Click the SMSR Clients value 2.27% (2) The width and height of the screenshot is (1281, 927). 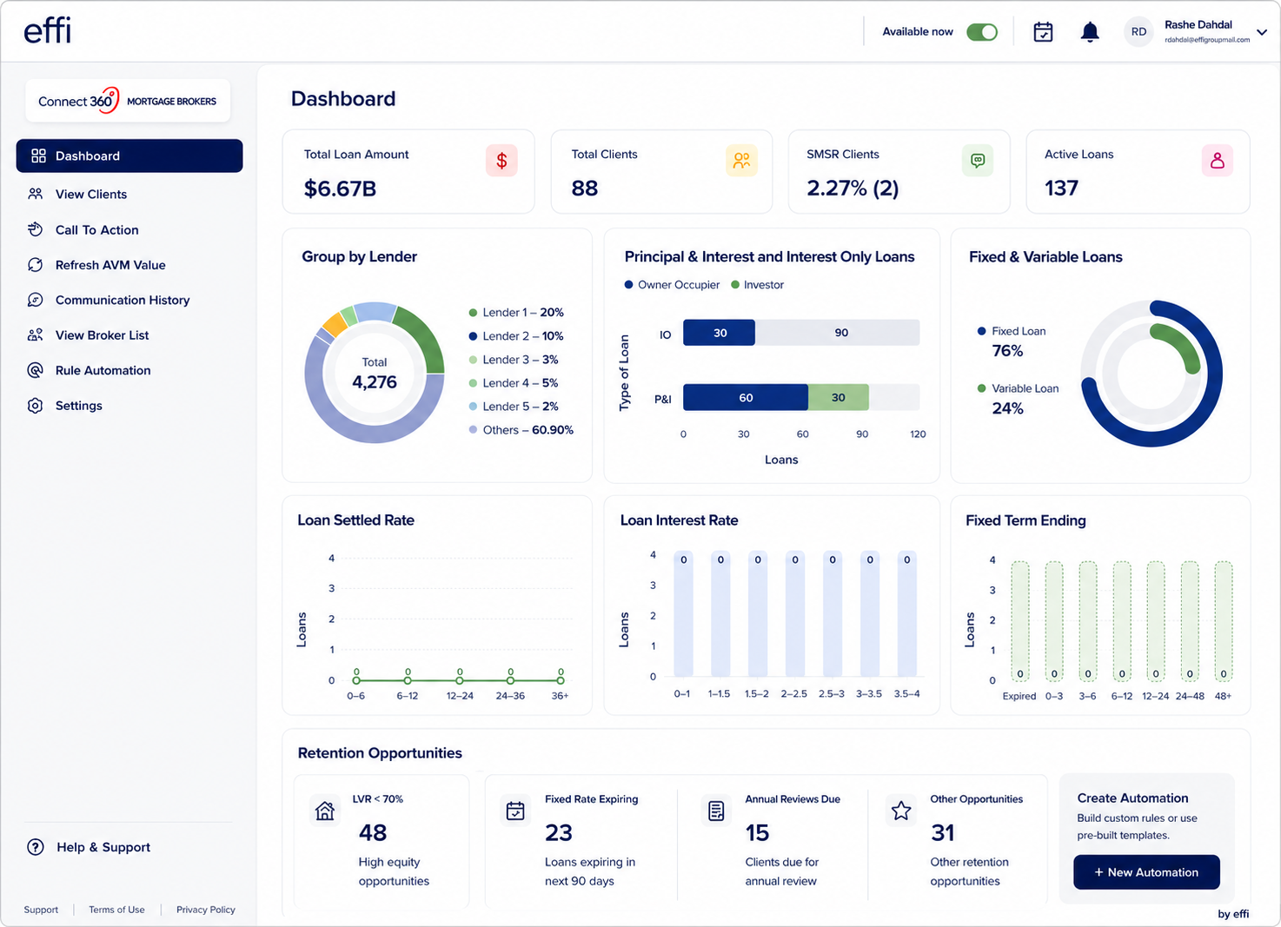coord(853,189)
